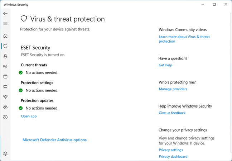Open Device security laptop icon
Image resolution: width=232 pixels, height=161 pixels.
pyautogui.click(x=5, y=87)
